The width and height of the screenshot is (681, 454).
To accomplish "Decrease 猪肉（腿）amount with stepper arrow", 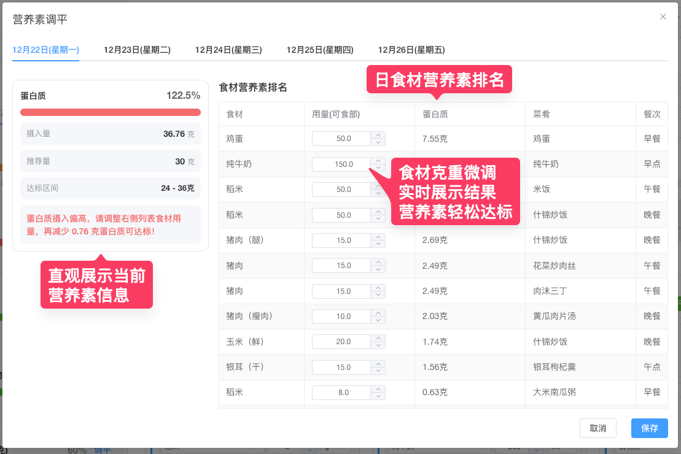I will [378, 243].
